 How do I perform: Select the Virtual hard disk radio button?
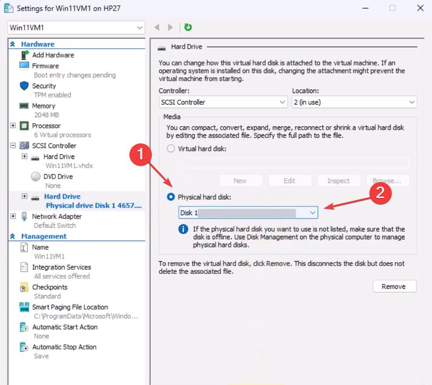(171, 149)
